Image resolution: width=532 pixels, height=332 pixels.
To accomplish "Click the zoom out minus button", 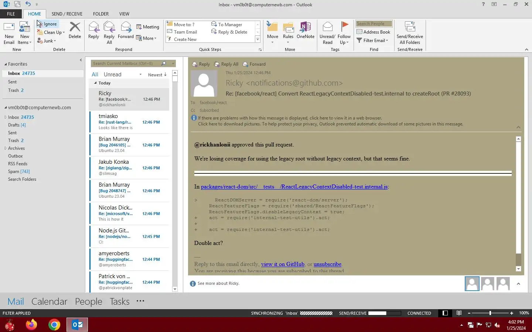I will pyautogui.click(x=469, y=313).
